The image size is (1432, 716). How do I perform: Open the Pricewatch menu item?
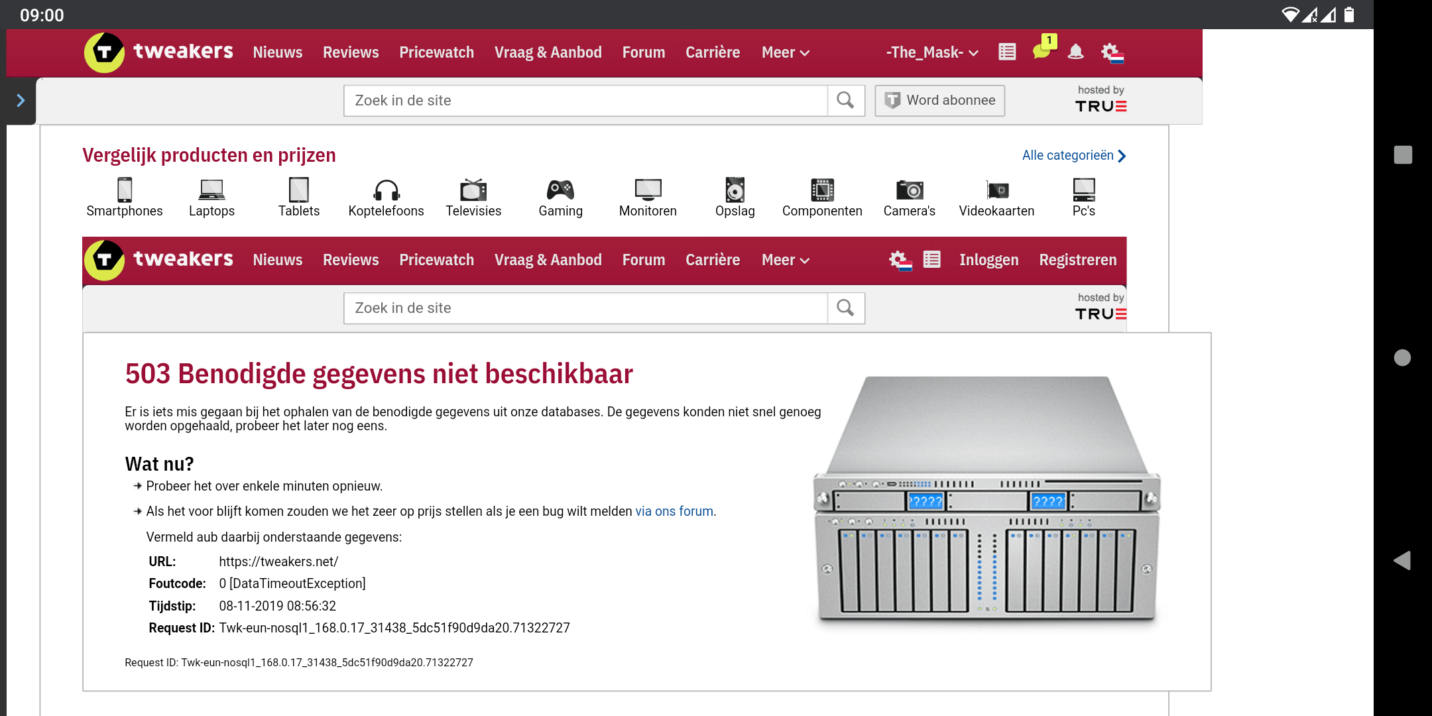436,52
